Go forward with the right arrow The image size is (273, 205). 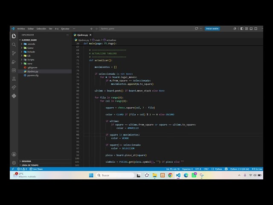click(x=96, y=29)
